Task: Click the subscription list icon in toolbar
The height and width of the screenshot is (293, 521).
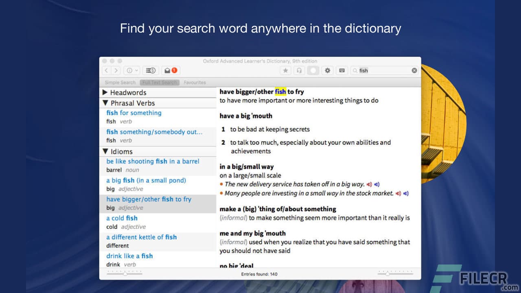Action: coord(151,70)
